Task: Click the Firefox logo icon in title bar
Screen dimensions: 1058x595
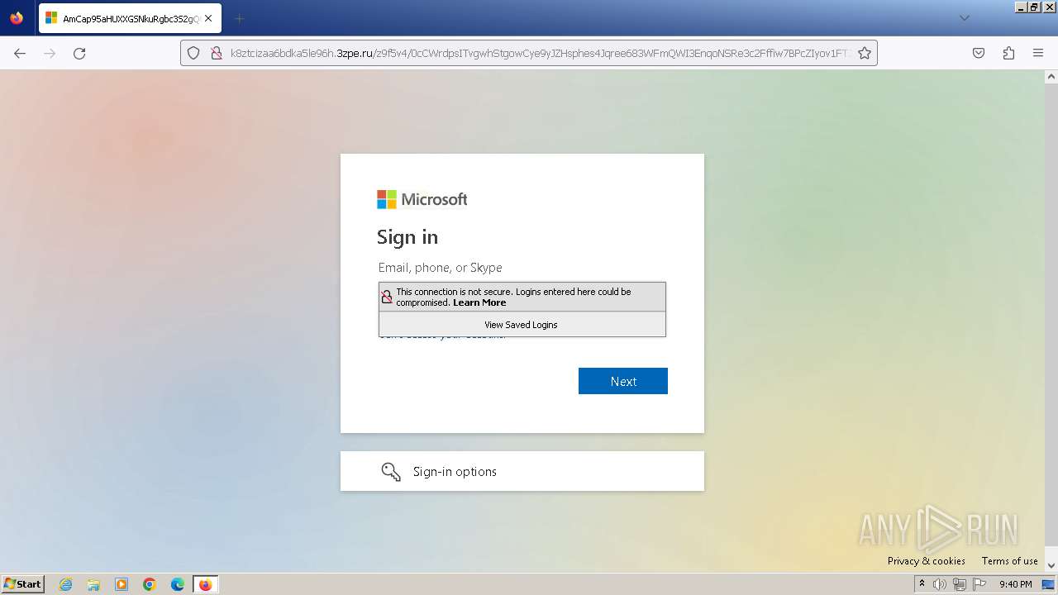Action: [17, 17]
